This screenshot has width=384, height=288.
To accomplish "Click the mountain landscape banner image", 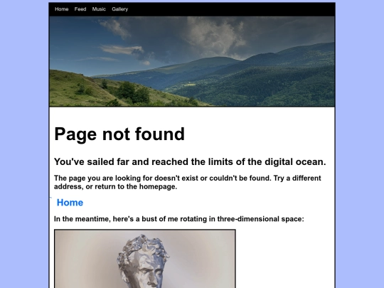I will 192,61.
